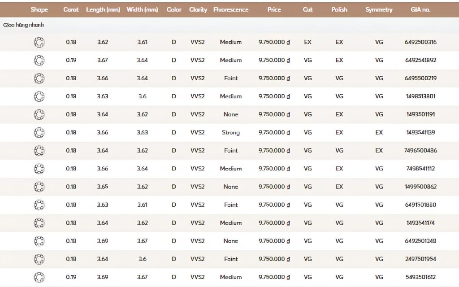459x287 pixels.
Task: Choose the diamond icon in the 3.69 length, None fluorescence row
Action: pos(39,241)
